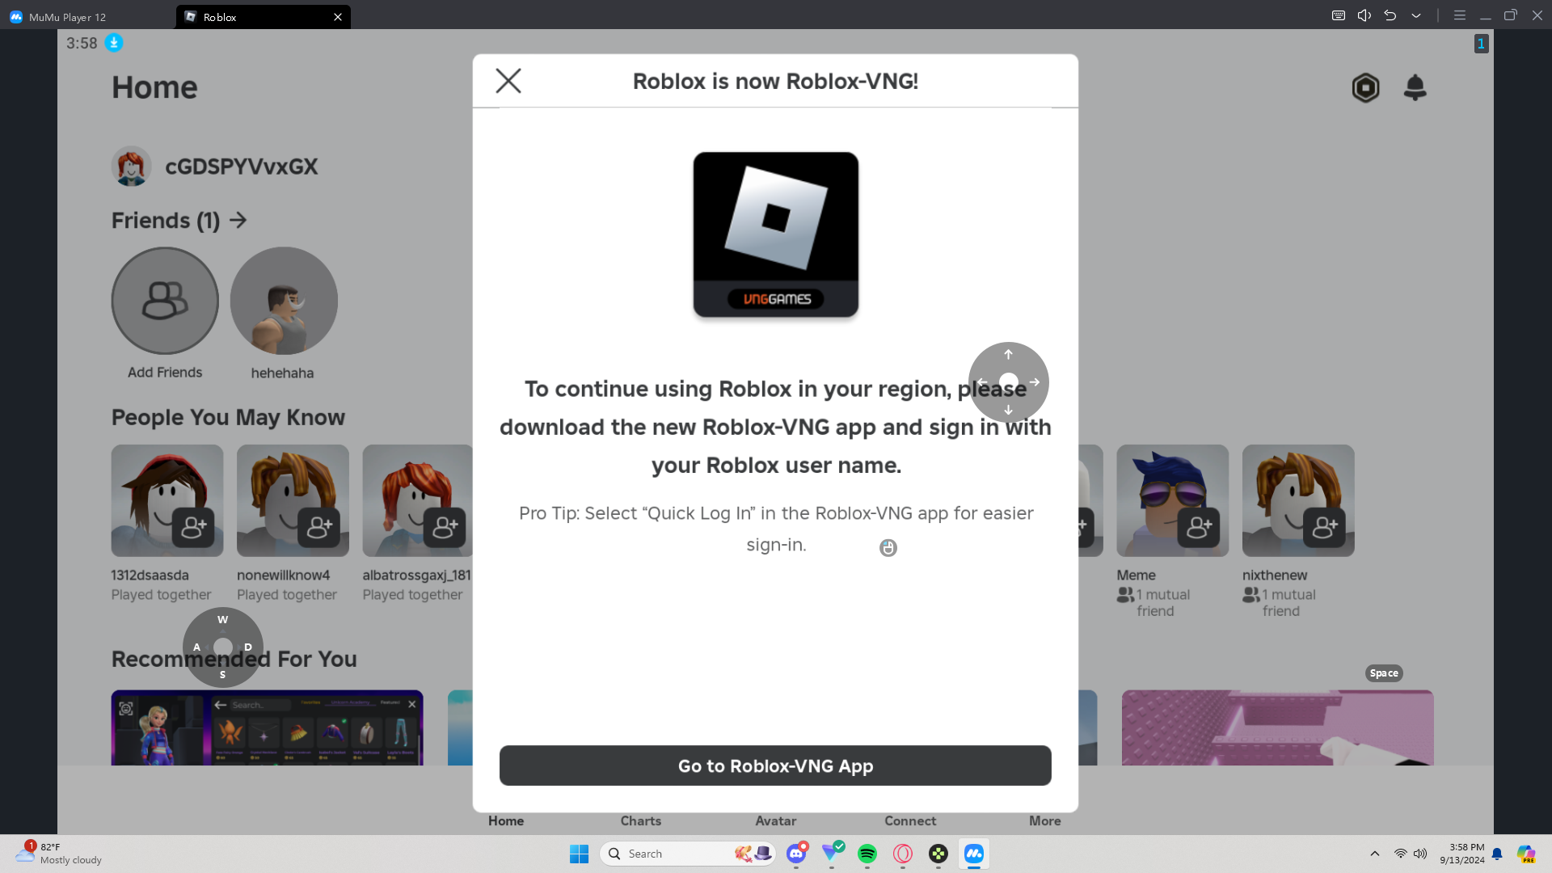The width and height of the screenshot is (1552, 873).
Task: Click the up arrow on the arrow-pad overlay
Action: (1008, 355)
